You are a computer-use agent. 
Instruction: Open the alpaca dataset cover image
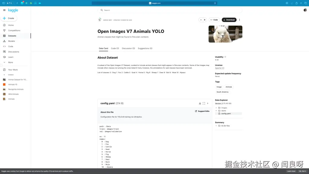225,34
